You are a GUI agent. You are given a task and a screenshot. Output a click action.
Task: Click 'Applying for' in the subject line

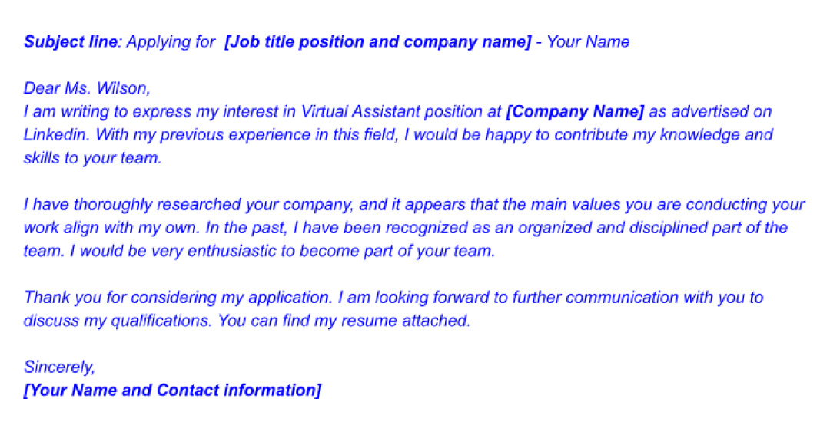coord(171,42)
